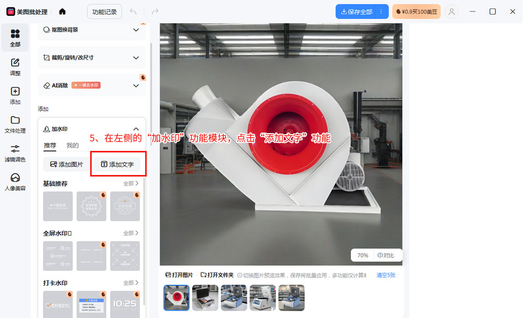Open the 文件处理 sidebar tool
The image size is (523, 318).
click(x=15, y=124)
